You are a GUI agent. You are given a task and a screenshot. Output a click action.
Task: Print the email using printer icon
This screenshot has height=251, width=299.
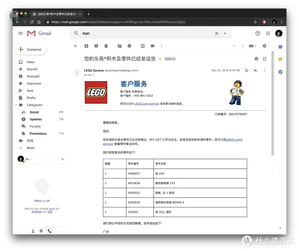pyautogui.click(x=256, y=58)
